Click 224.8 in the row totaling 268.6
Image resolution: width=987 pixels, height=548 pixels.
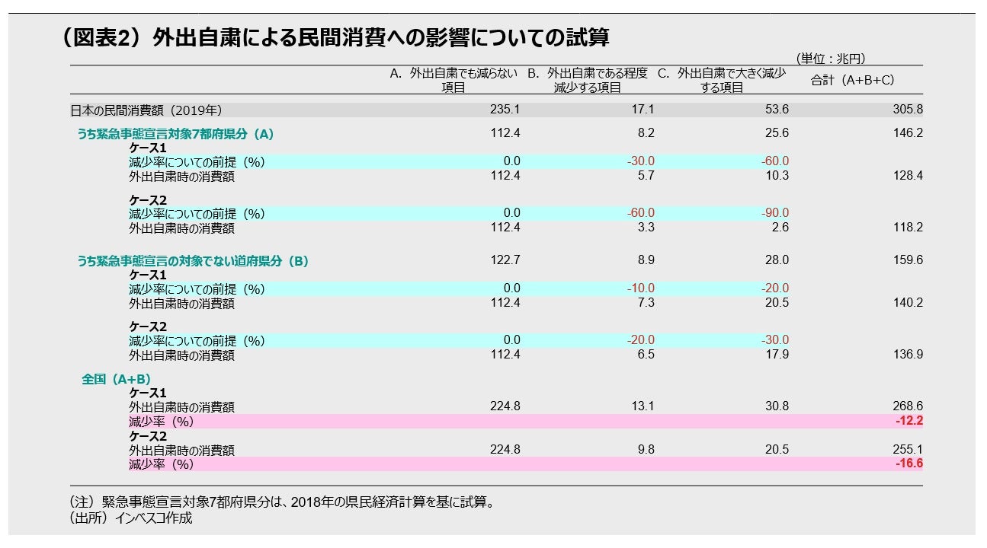pyautogui.click(x=506, y=406)
